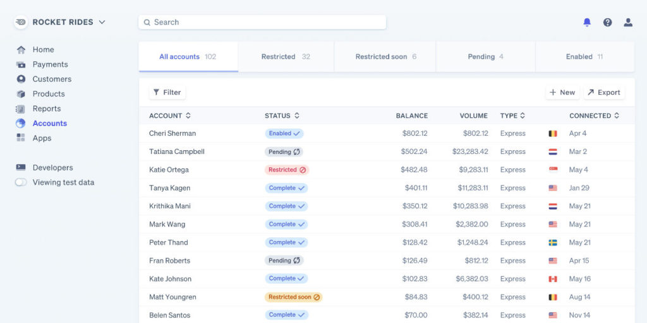This screenshot has width=647, height=323.
Task: Click the New account button
Action: 562,93
